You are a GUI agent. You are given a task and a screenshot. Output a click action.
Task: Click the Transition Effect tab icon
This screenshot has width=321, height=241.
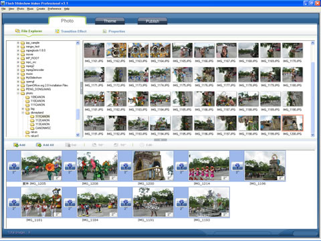58,31
